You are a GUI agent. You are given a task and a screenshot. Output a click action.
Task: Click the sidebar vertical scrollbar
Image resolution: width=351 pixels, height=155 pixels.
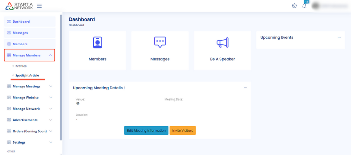click(61, 75)
